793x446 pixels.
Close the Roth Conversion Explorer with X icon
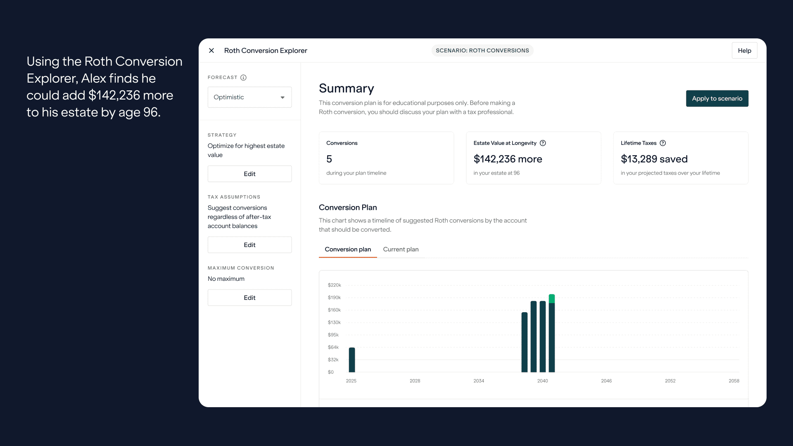click(x=211, y=50)
